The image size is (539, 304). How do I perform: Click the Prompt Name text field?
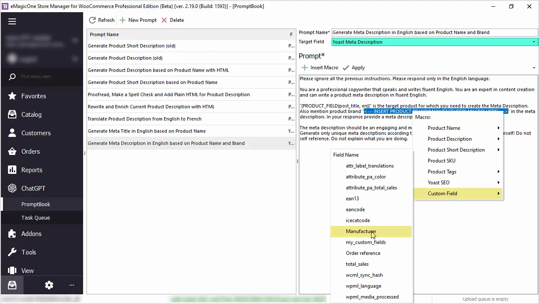[434, 32]
